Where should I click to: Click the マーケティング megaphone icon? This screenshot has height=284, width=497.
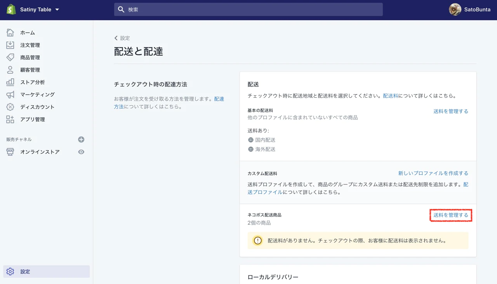click(10, 95)
